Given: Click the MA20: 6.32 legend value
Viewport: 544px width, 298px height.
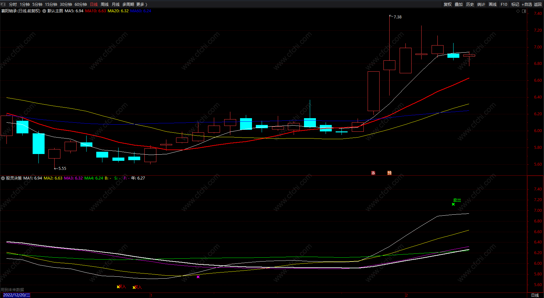Looking at the screenshot, I should (x=118, y=11).
